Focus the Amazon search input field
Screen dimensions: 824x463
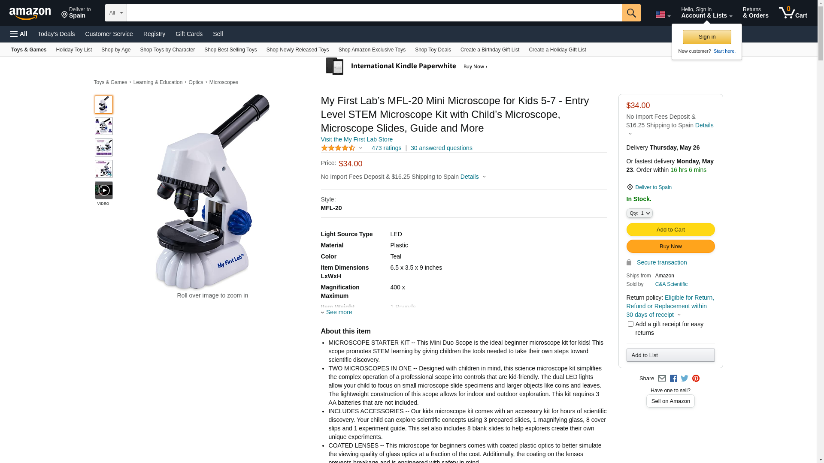click(x=374, y=13)
